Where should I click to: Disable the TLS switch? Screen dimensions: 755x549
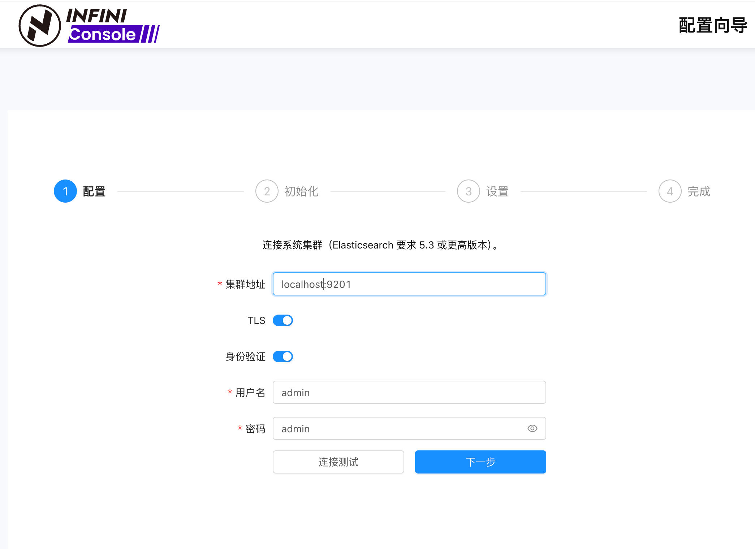click(x=282, y=320)
